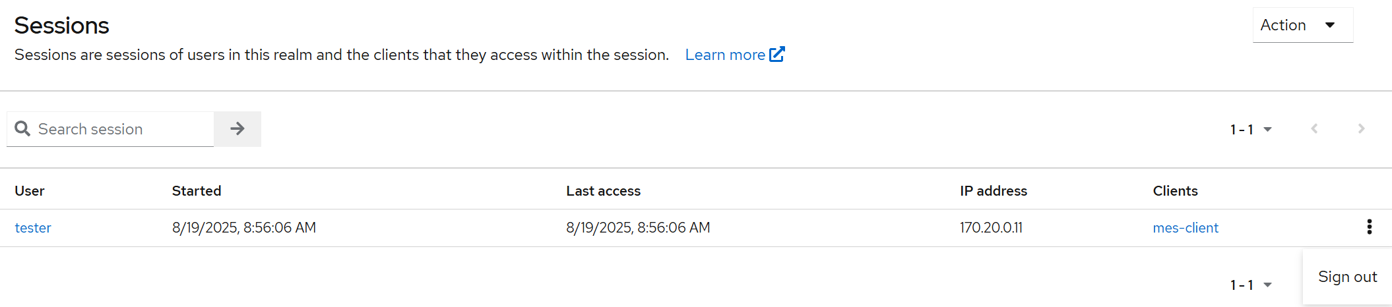This screenshot has height=307, width=1392.
Task: Expand the 1-1 pagination dropdown below the table
Action: pos(1251,285)
